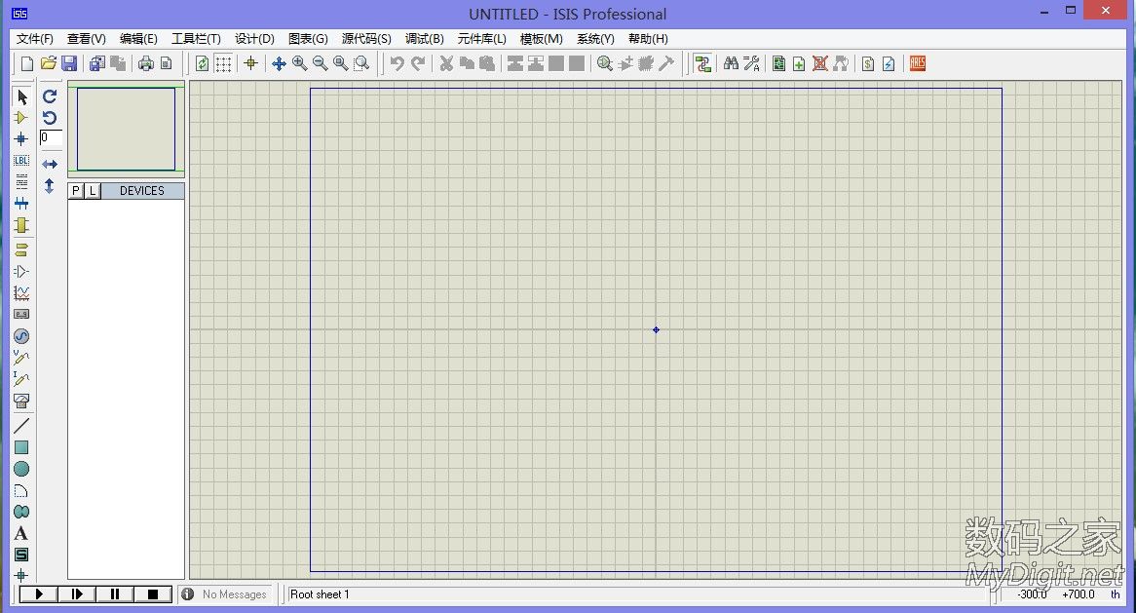Open the 模板(M) template menu
The width and height of the screenshot is (1136, 613).
[x=541, y=39]
